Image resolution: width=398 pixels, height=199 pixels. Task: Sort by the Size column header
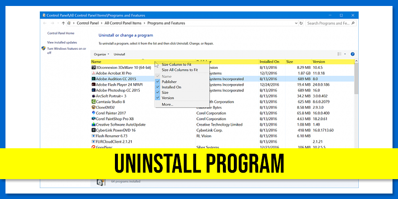290,62
